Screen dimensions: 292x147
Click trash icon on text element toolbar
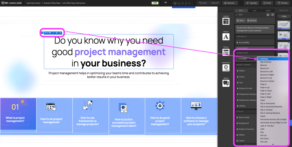tap(60, 33)
